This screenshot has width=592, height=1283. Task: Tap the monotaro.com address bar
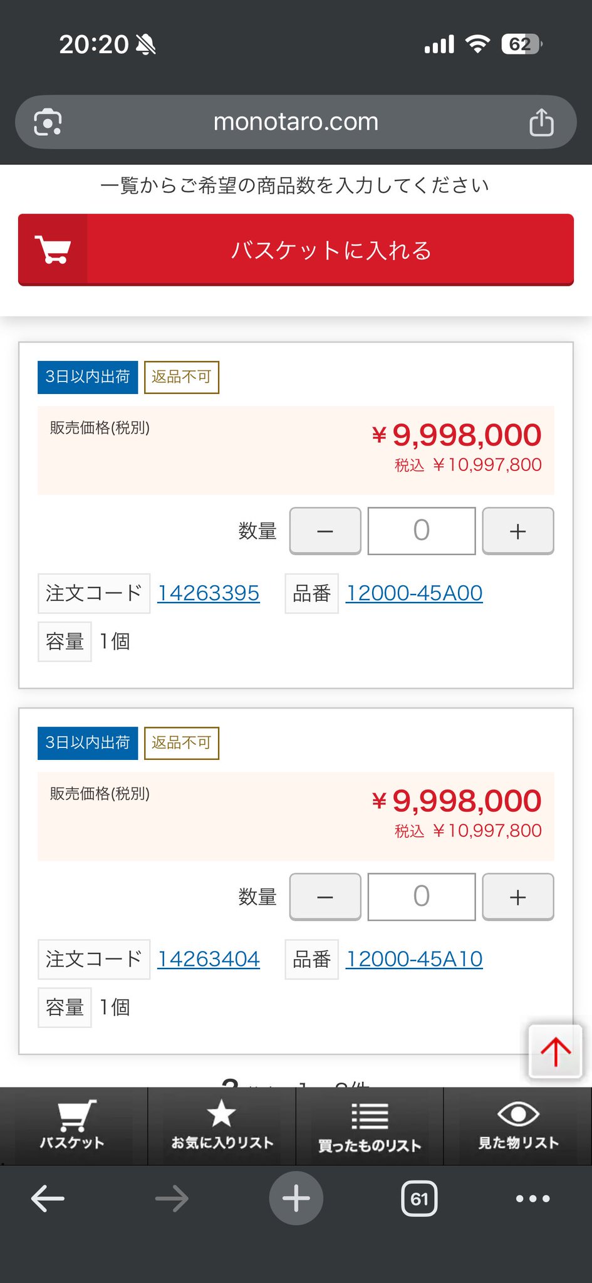click(x=296, y=122)
